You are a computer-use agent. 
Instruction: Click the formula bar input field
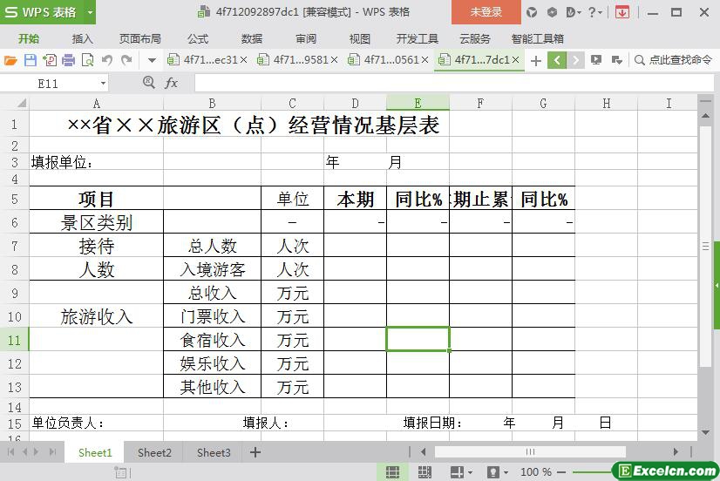tap(453, 84)
